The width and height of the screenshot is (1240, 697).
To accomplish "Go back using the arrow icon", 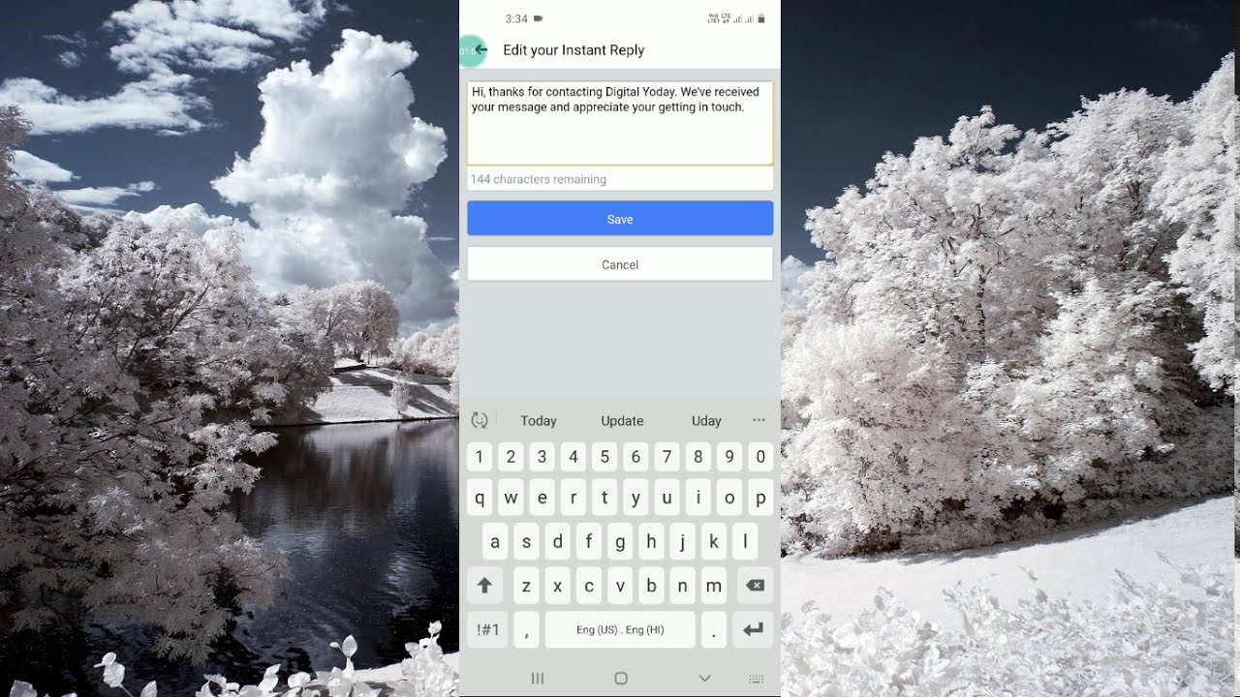I will coord(481,49).
